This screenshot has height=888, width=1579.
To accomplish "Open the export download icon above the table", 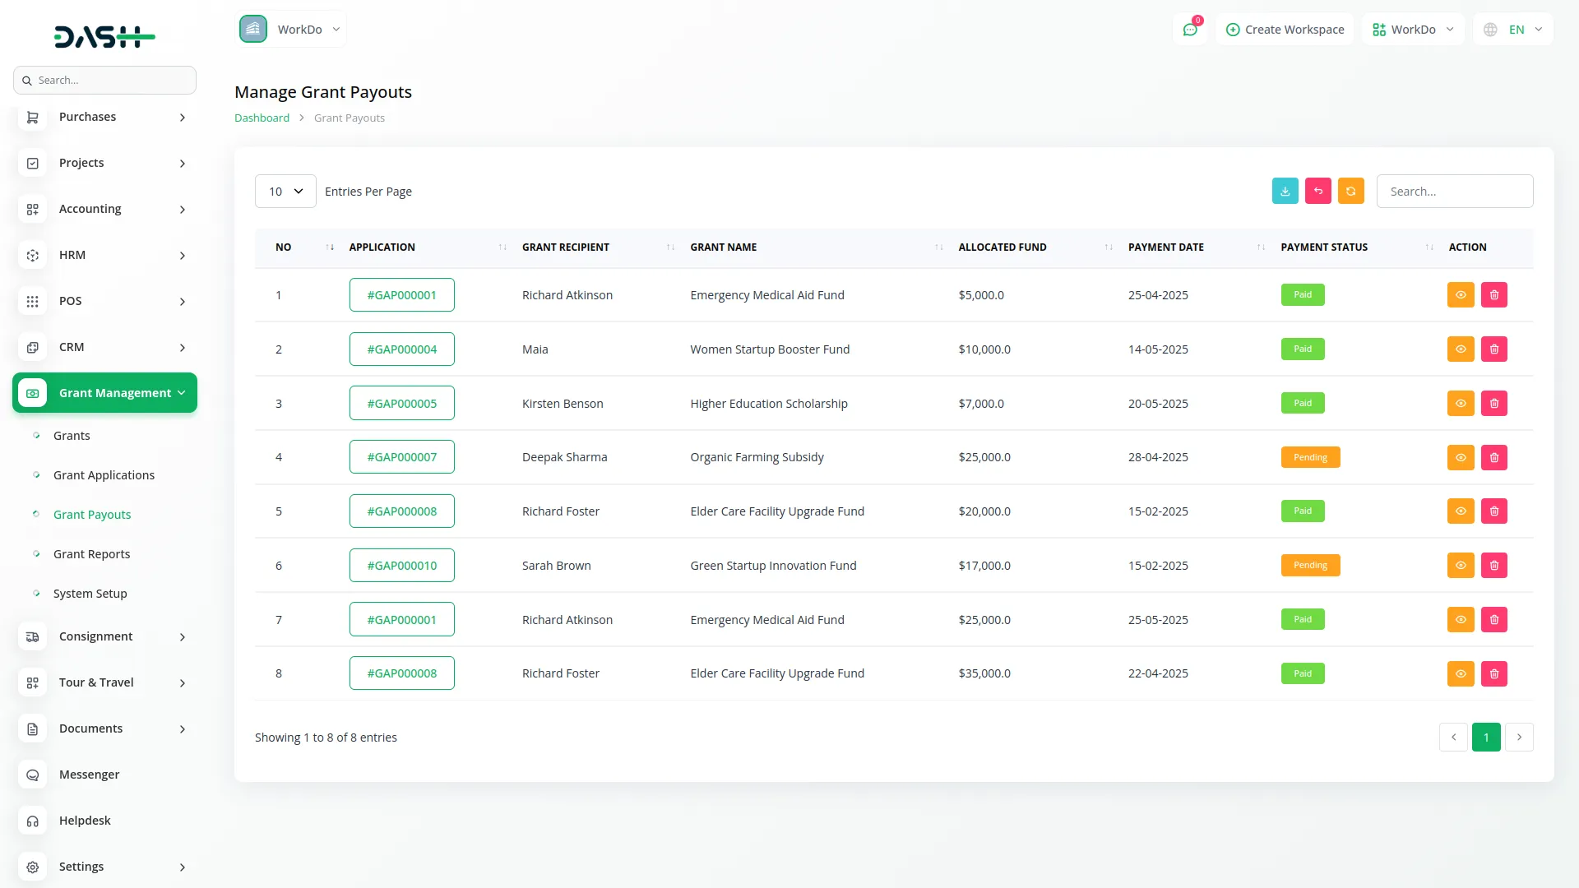I will click(x=1285, y=191).
